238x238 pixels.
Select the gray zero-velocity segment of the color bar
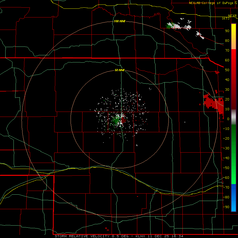click(x=234, y=117)
